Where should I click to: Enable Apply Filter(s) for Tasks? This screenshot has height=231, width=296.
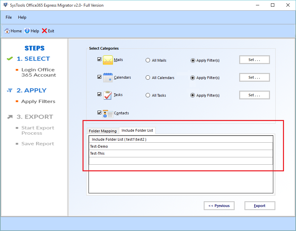tap(192, 95)
